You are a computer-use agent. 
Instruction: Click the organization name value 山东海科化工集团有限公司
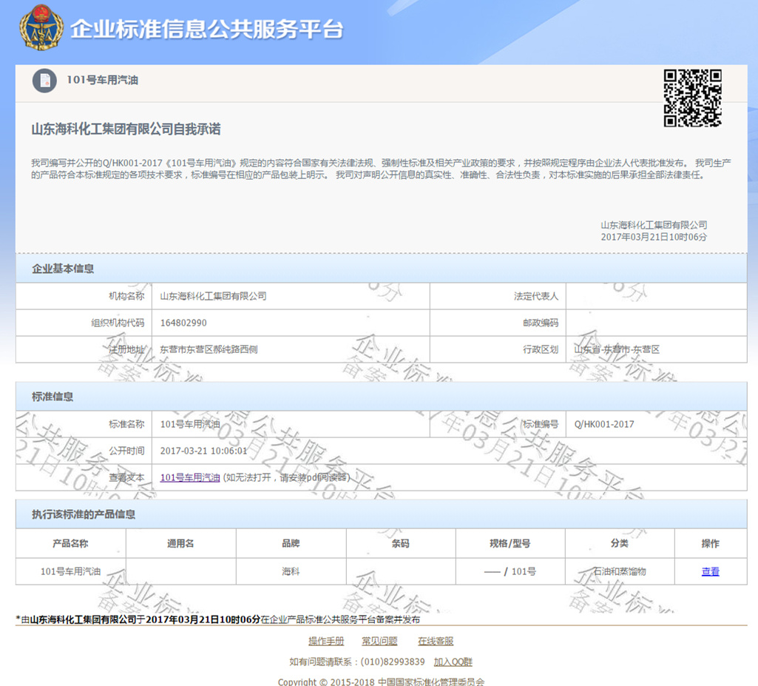tap(213, 296)
